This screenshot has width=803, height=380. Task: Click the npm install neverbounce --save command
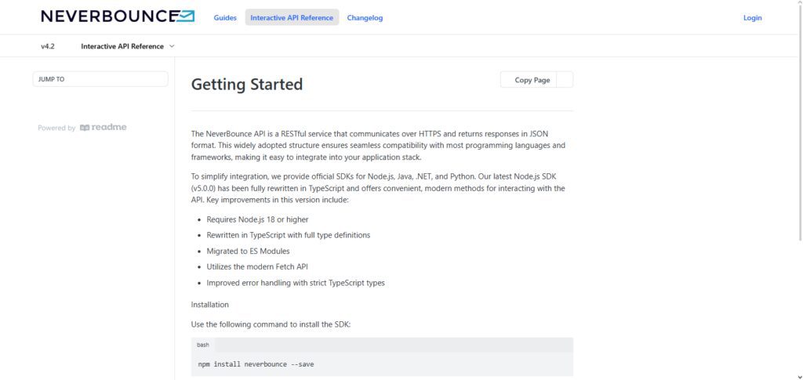click(256, 364)
